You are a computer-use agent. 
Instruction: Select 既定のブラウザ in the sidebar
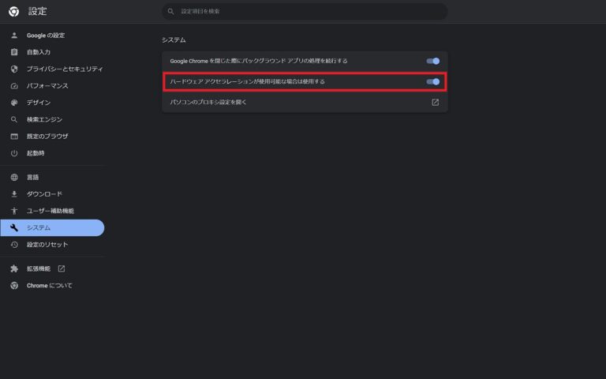(x=47, y=136)
